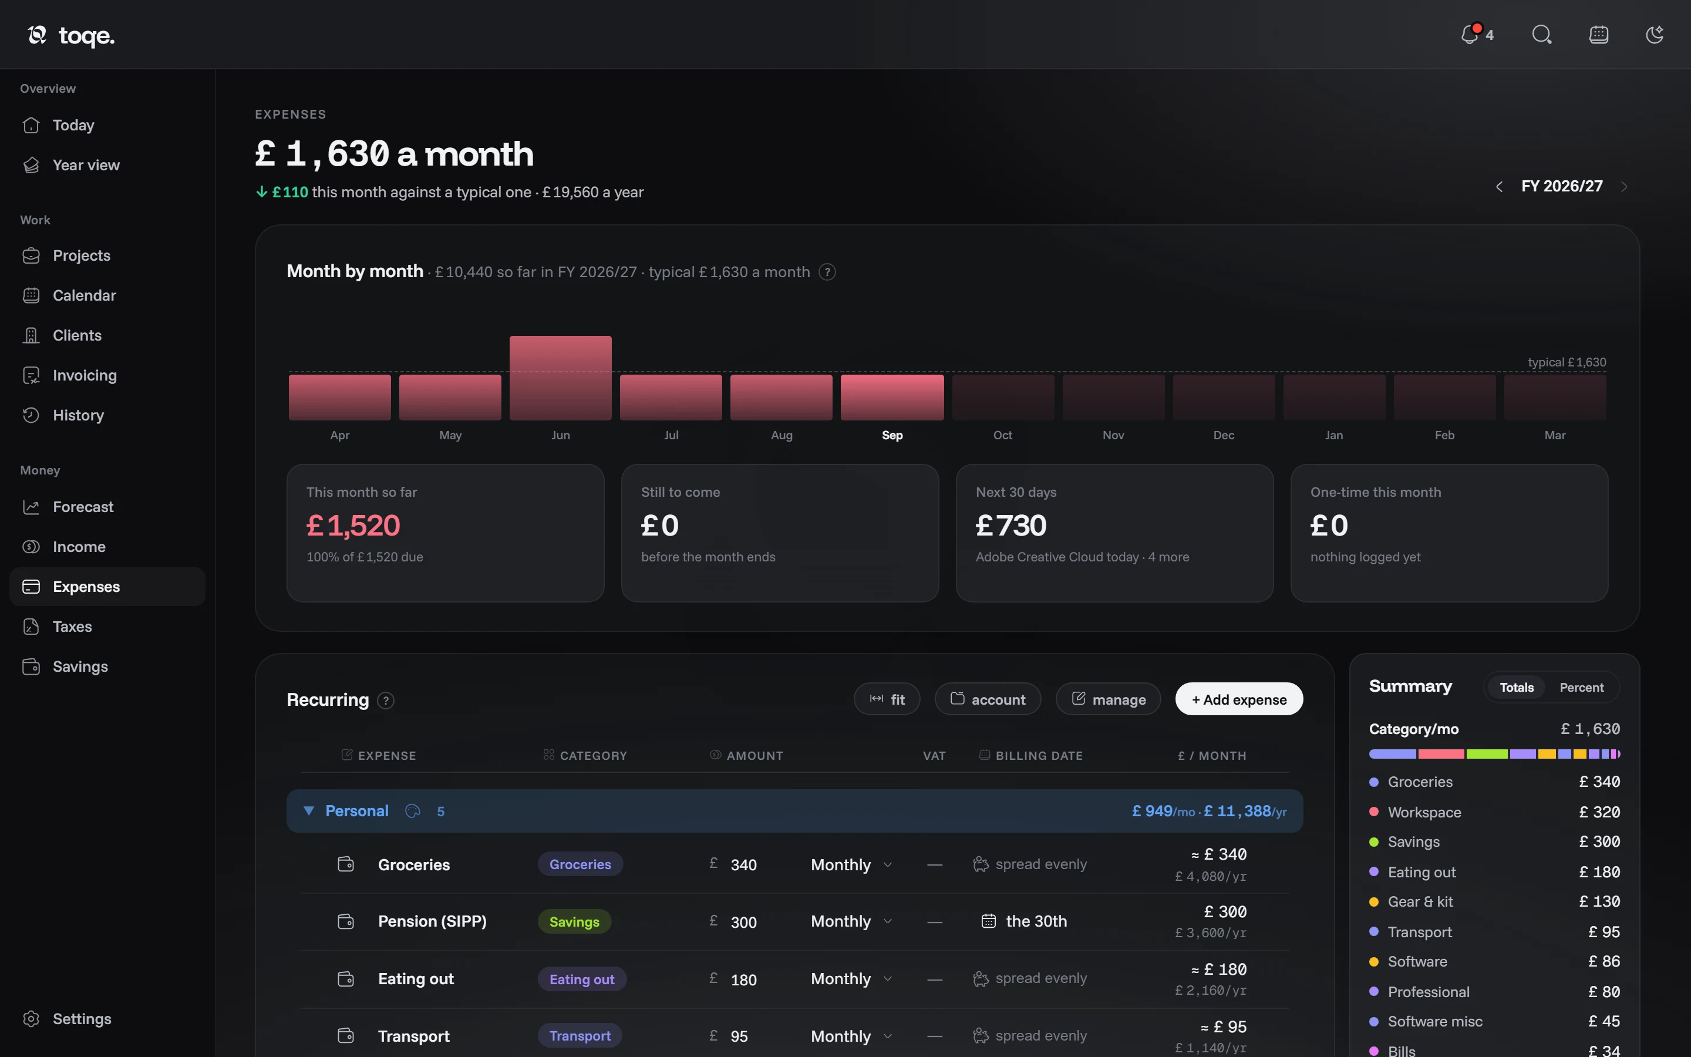This screenshot has height=1057, width=1691.
Task: Open Pension (SIPP) frequency dropdown
Action: click(851, 921)
